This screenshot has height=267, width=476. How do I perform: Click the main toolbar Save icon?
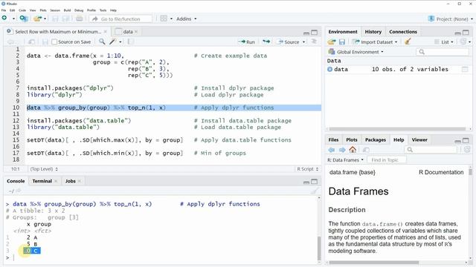pyautogui.click(x=55, y=19)
